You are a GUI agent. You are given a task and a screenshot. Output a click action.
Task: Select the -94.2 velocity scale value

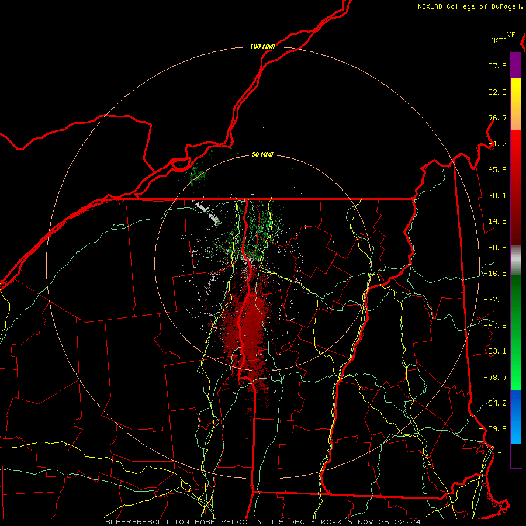[x=495, y=403]
